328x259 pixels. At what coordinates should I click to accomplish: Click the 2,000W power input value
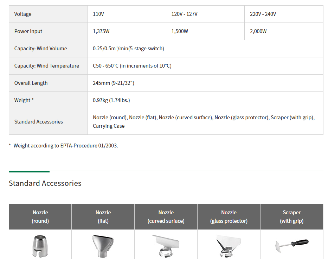[258, 31]
